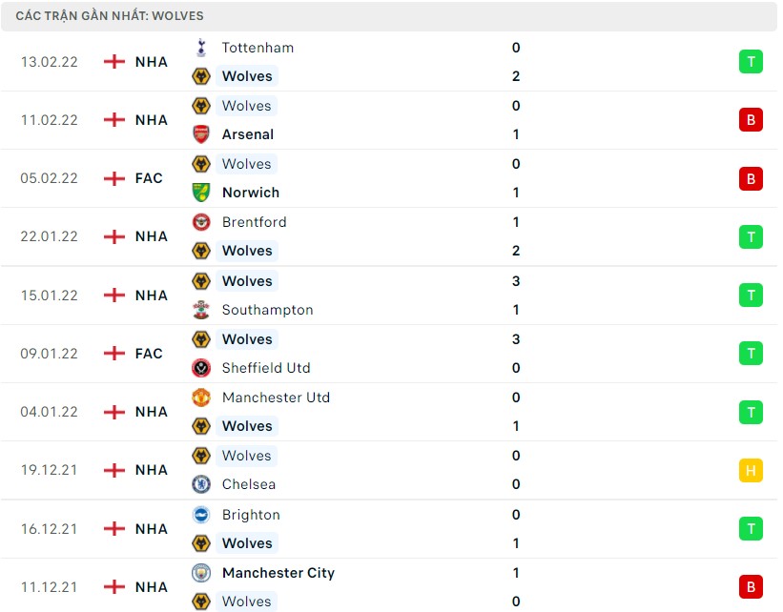Click the Chelsea club crest icon
The image size is (783, 612).
(x=201, y=484)
